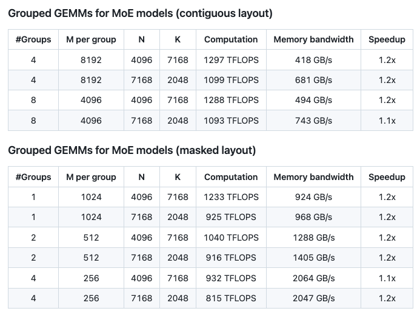420x314 pixels.
Task: Click the 1093 TFLOPS computation value
Action: point(231,121)
